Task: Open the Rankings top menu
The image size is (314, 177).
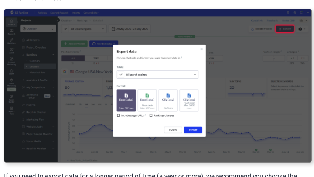Action: pyautogui.click(x=42, y=13)
